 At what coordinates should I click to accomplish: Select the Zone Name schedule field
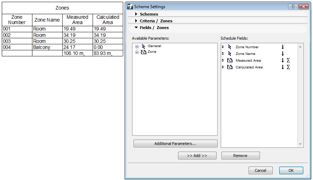click(x=245, y=54)
